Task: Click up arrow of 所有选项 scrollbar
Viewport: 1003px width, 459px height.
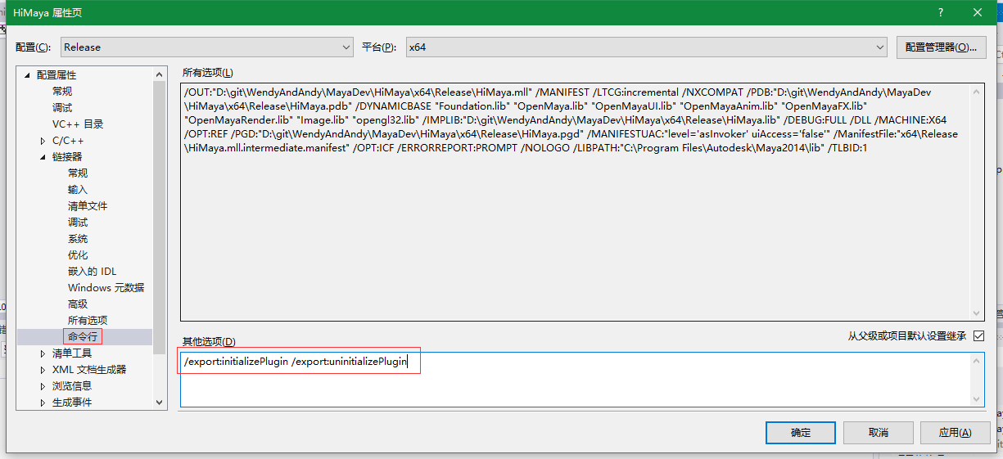Action: coord(977,90)
